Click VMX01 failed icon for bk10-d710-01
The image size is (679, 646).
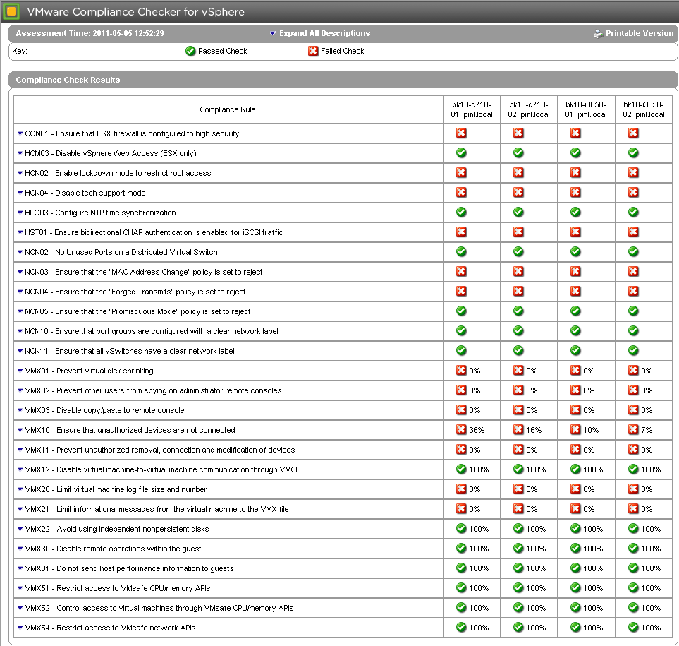(x=461, y=370)
